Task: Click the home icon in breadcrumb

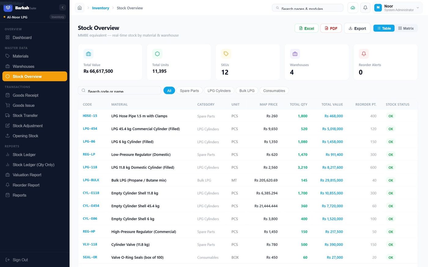Action: tap(79, 8)
